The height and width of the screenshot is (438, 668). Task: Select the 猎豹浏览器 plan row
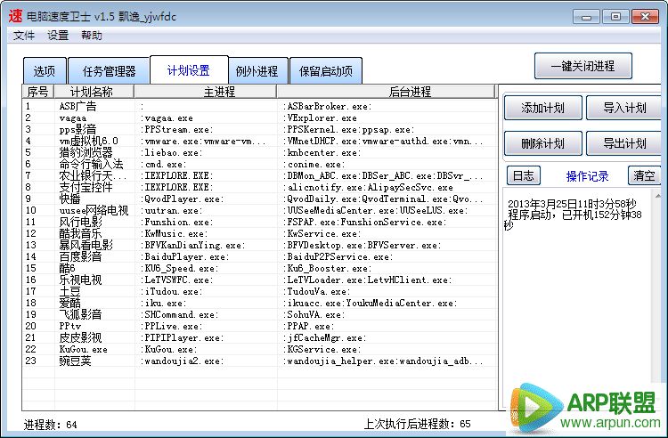point(260,152)
